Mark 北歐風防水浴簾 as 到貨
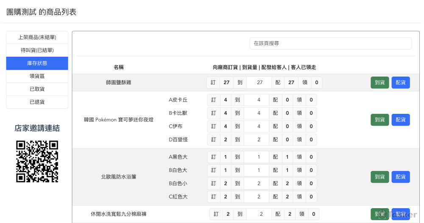This screenshot has width=424, height=223. click(x=379, y=177)
